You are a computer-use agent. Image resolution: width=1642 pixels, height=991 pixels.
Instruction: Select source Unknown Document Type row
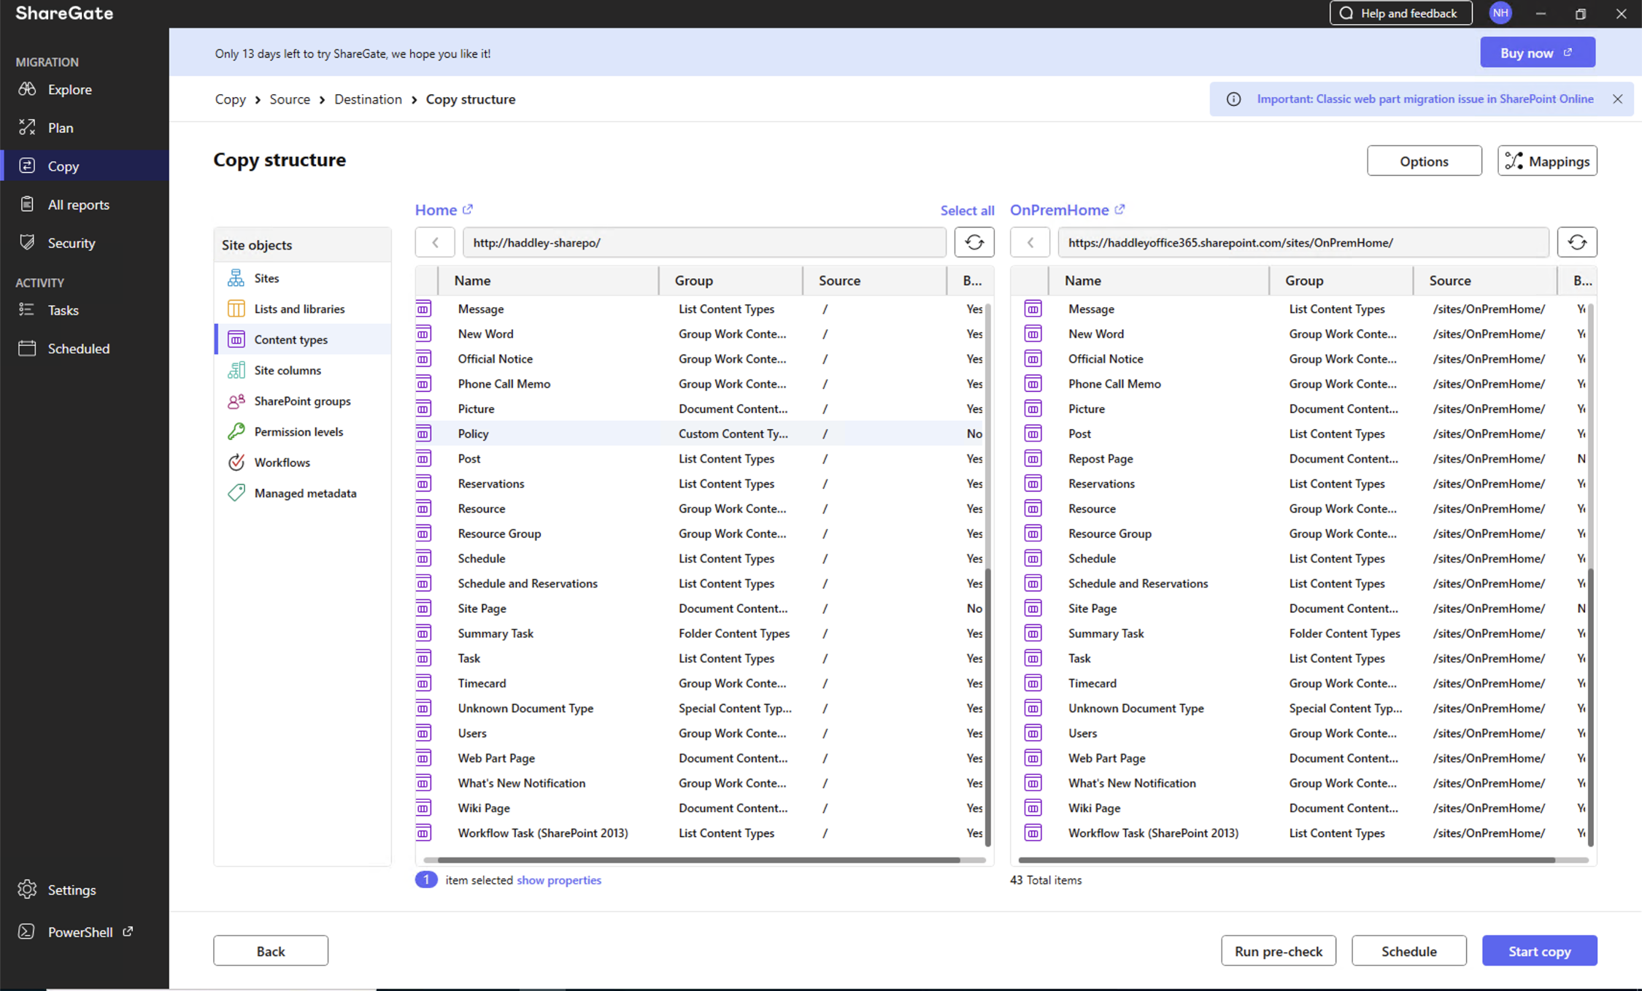[x=701, y=708]
